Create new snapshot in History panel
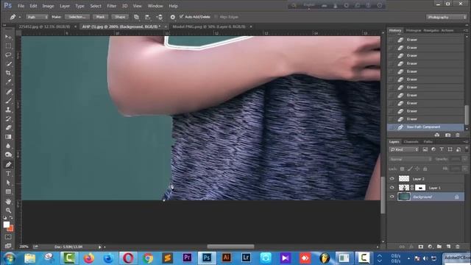471x265 pixels. (x=447, y=135)
